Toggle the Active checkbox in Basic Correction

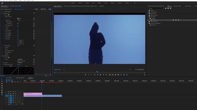[18, 18]
